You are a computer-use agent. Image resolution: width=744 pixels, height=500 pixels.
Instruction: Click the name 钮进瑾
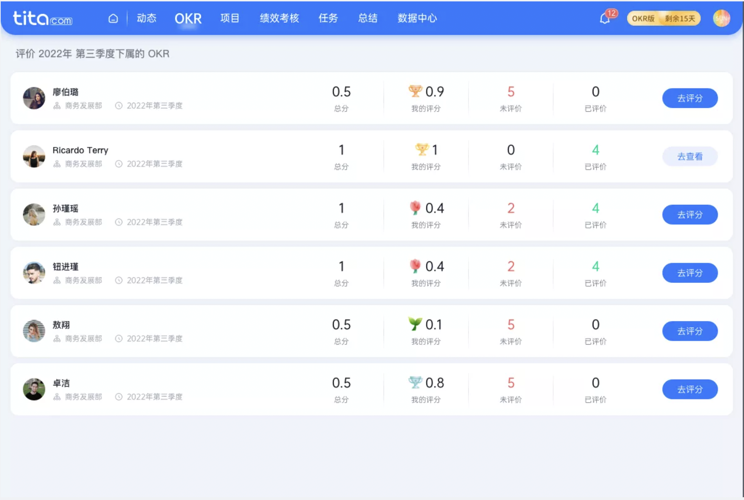[x=66, y=266]
